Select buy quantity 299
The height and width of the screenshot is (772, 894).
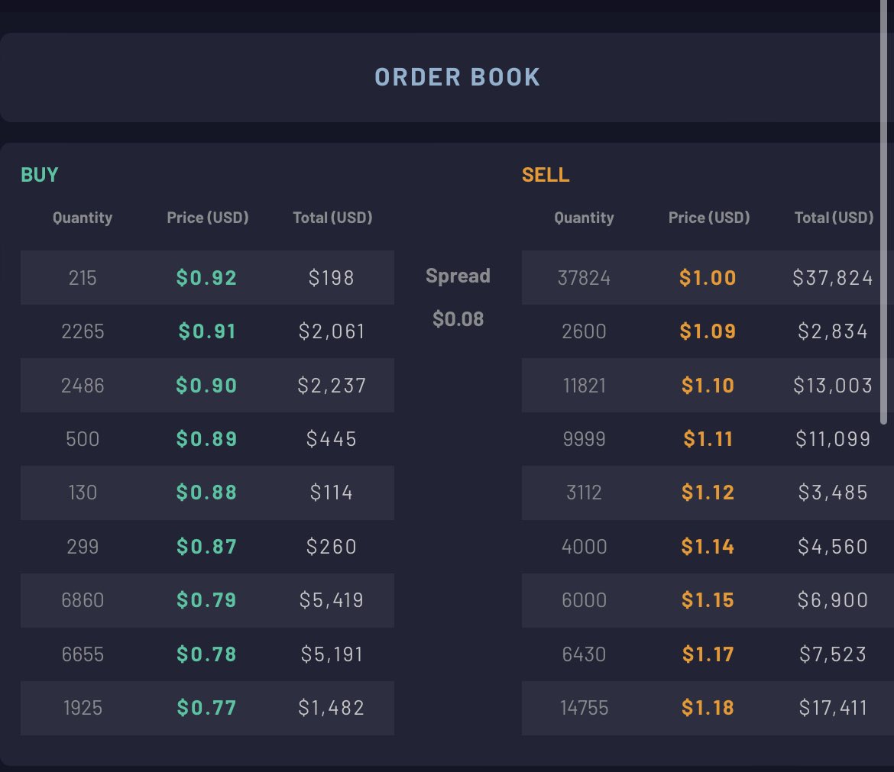[x=83, y=547]
